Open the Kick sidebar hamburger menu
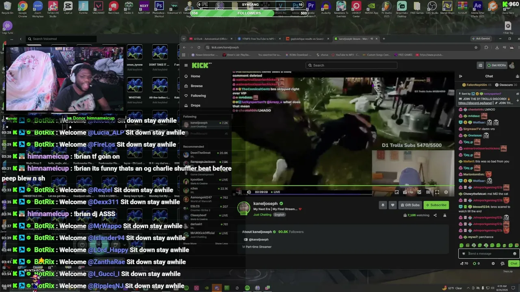 pos(186,65)
